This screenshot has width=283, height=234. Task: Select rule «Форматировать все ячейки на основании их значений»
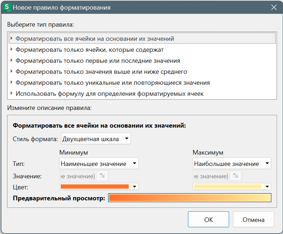95,39
